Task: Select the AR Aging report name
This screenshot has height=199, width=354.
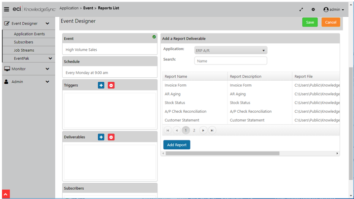Action: pyautogui.click(x=172, y=94)
